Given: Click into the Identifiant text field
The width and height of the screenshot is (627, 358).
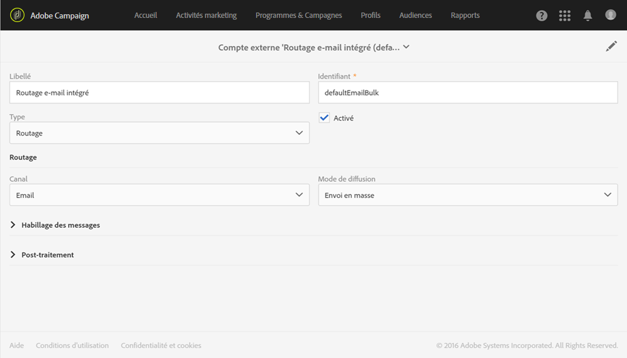Looking at the screenshot, I should pos(468,92).
